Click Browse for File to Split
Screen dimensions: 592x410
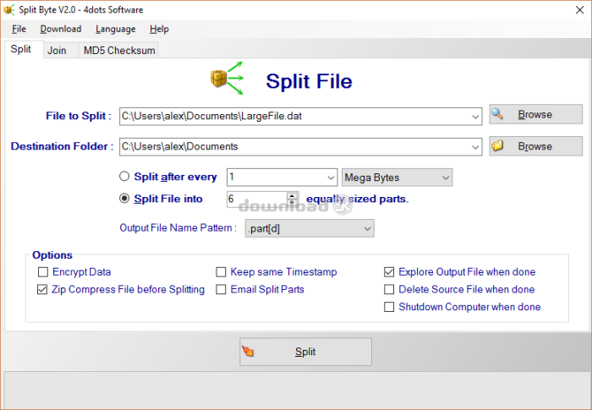[x=535, y=114]
